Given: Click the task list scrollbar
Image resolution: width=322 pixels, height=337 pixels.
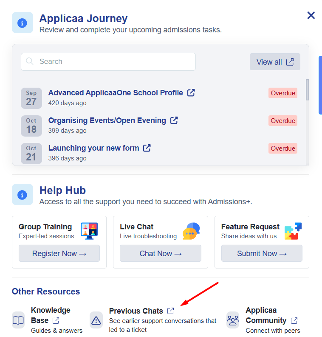Looking at the screenshot, I should [x=307, y=90].
